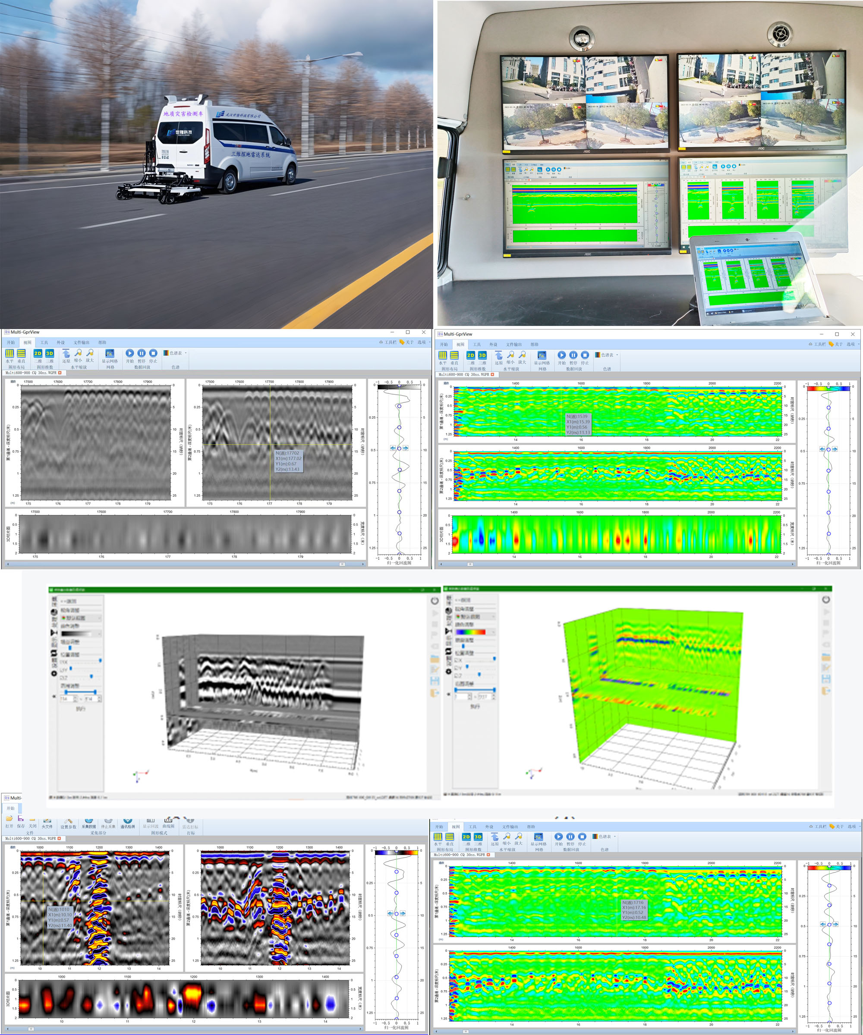This screenshot has width=863, height=1035.
Task: Switch to 3D (三维) view in top-right window
Action: click(482, 355)
